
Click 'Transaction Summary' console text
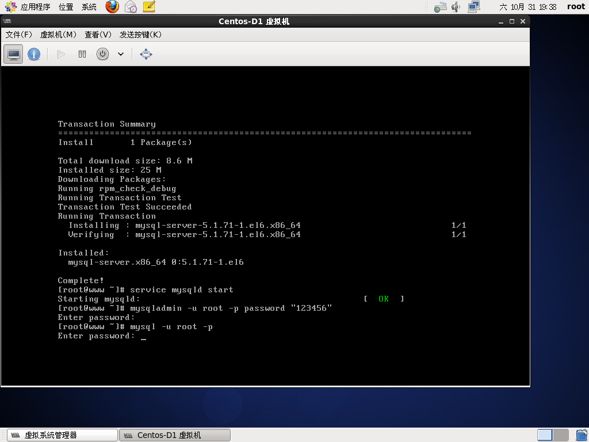[x=106, y=124]
